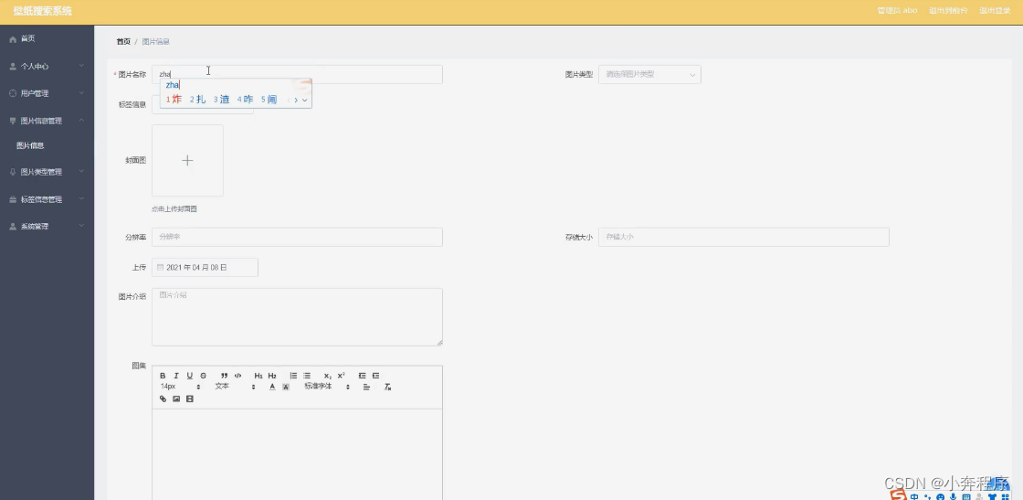The image size is (1023, 500).
Task: Click the Sogou IME logo icon
Action: (x=899, y=495)
